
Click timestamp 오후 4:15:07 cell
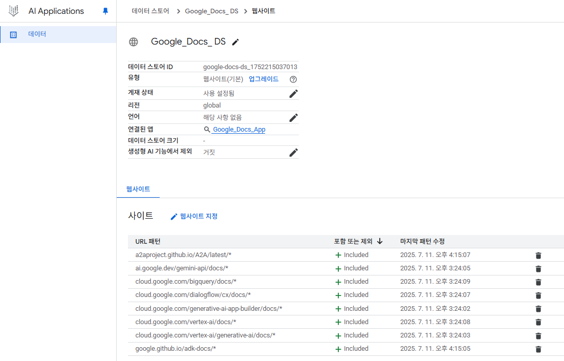tap(435, 255)
